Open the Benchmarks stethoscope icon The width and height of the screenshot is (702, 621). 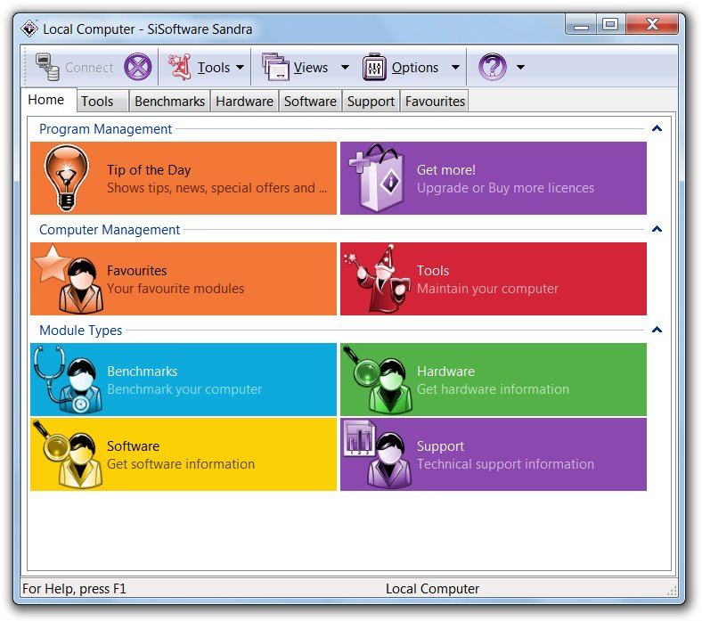click(67, 380)
